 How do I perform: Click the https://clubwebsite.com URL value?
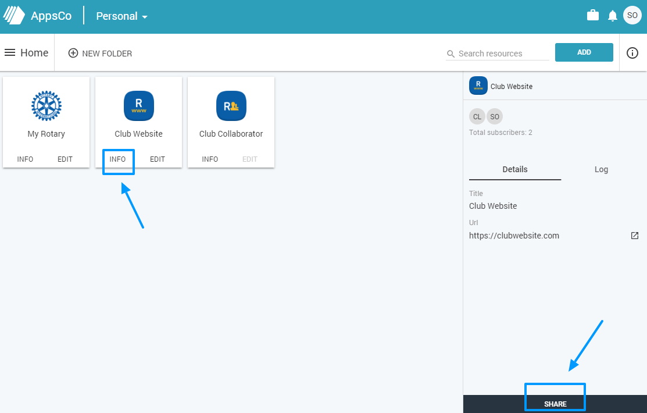point(514,236)
